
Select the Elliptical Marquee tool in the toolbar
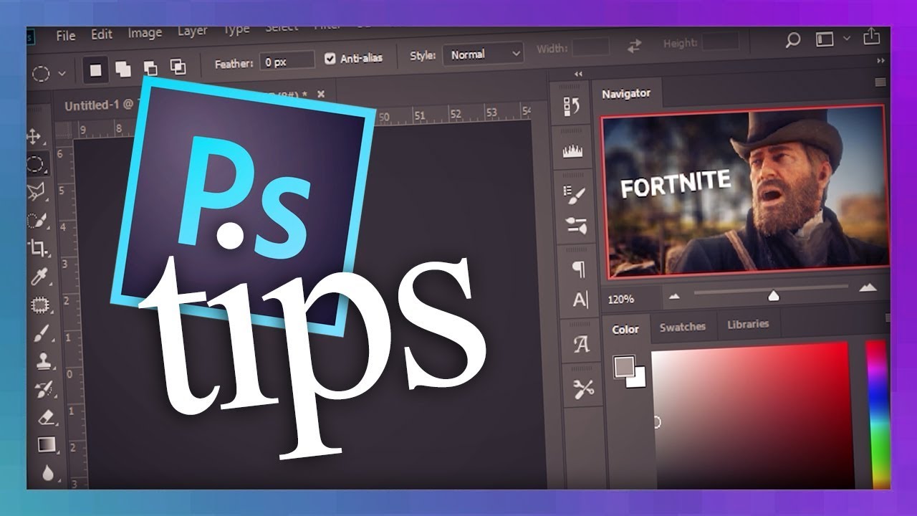click(35, 164)
